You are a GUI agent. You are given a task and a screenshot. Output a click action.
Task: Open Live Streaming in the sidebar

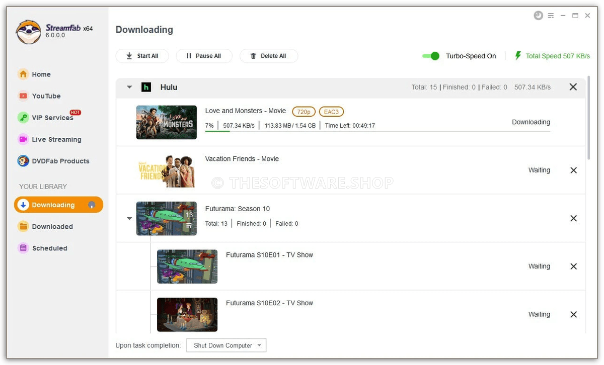pyautogui.click(x=49, y=139)
